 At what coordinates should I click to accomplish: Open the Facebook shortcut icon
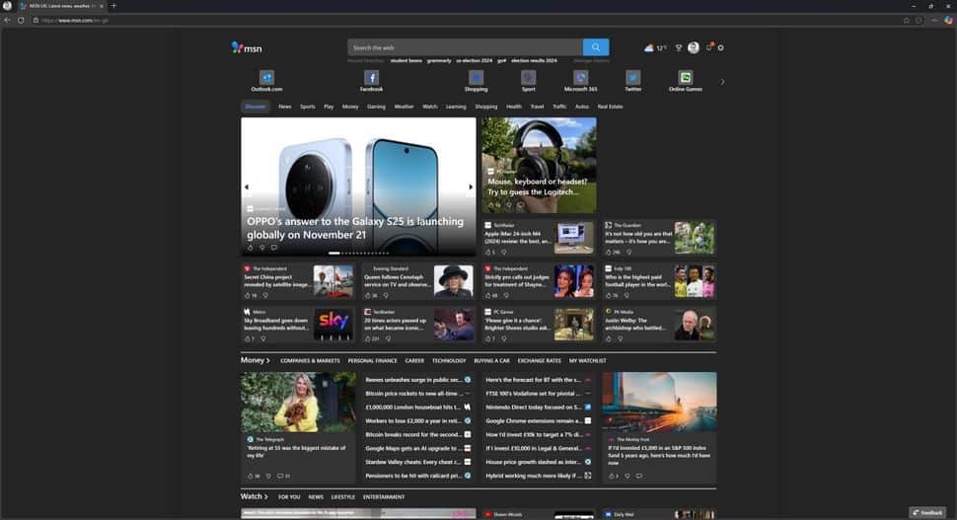tap(371, 78)
